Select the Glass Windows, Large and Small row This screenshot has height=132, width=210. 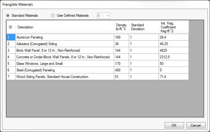pyautogui.click(x=64, y=64)
